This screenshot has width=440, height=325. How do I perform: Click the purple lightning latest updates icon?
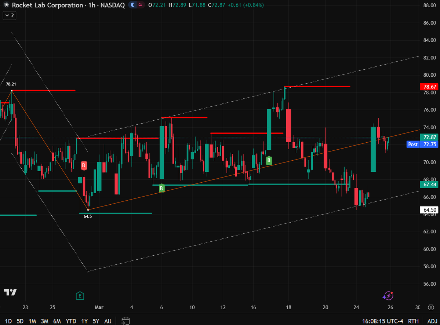pyautogui.click(x=388, y=296)
